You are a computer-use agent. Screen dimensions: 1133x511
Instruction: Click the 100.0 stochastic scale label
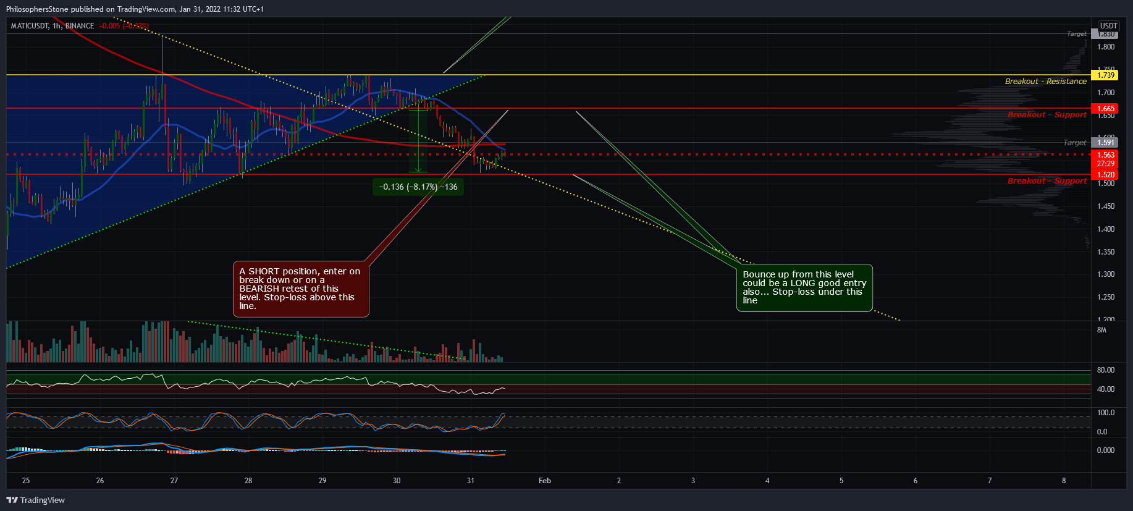tap(1105, 413)
